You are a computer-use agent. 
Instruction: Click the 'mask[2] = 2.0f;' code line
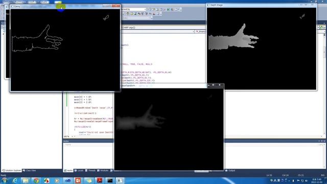tap(83, 102)
